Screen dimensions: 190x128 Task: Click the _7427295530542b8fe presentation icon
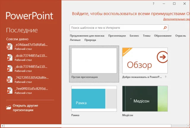click(x=9, y=80)
